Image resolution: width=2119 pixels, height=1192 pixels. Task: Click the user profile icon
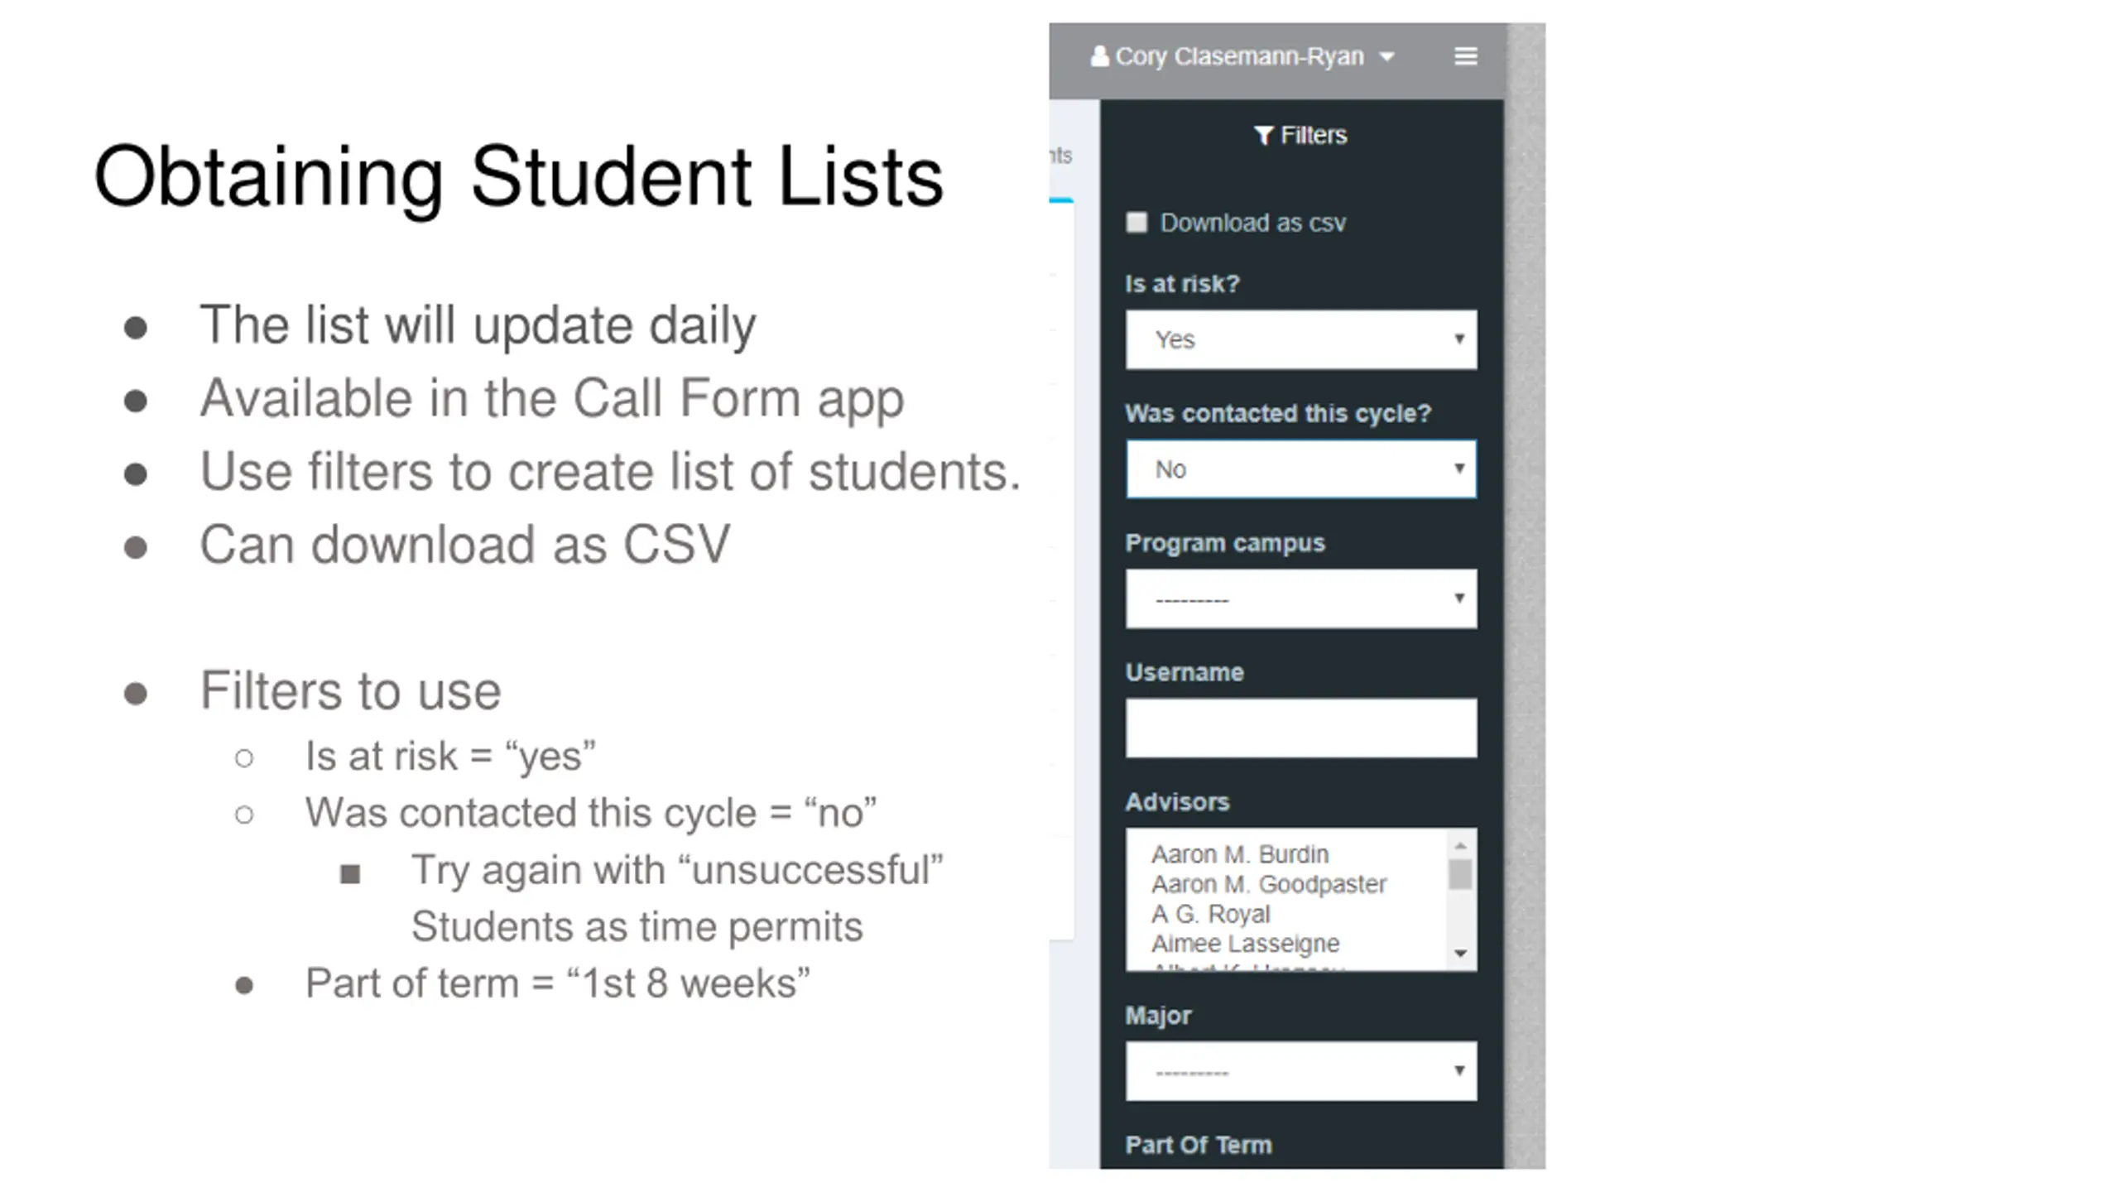pos(1099,56)
